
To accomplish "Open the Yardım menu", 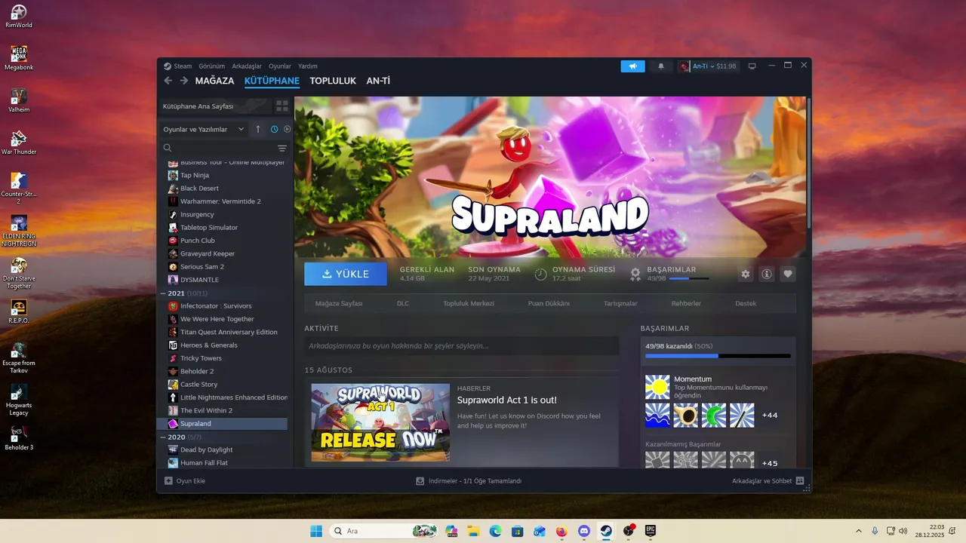I will pos(308,66).
